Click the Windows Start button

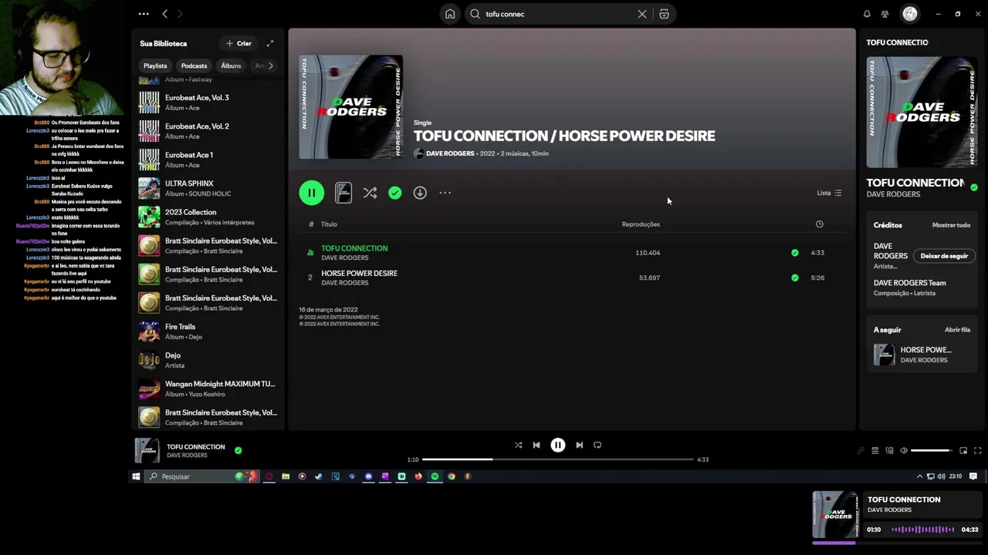(x=136, y=476)
